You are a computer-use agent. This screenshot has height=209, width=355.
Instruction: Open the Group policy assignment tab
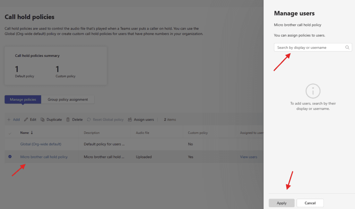[68, 100]
